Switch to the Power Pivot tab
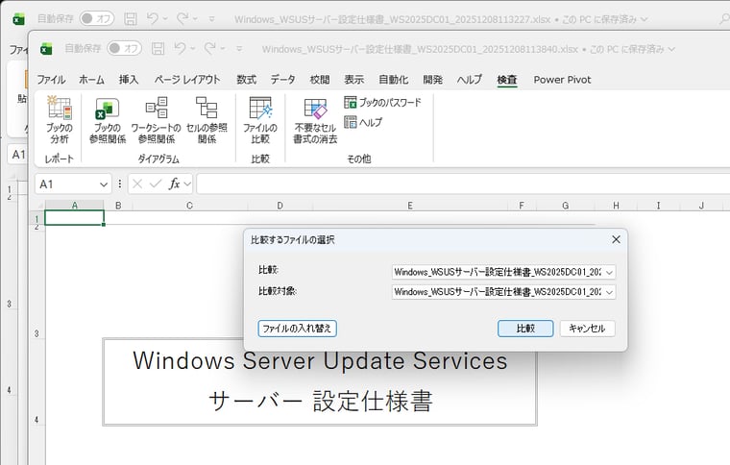This screenshot has height=465, width=730. coord(562,80)
